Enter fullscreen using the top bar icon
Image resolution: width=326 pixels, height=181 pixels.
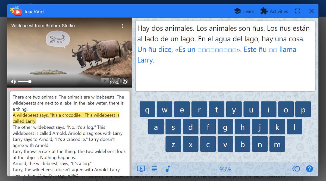297,11
